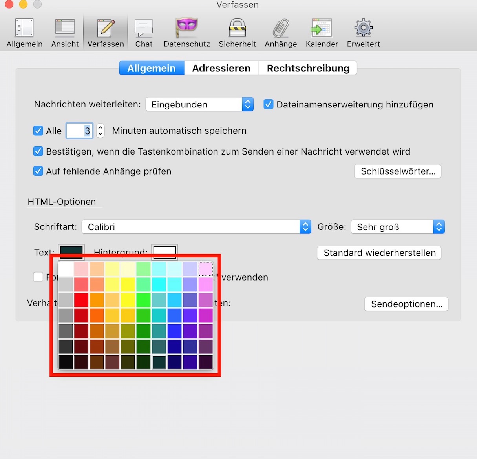This screenshot has width=477, height=459.
Task: Open Sendeoptionen... dialog
Action: (x=406, y=304)
